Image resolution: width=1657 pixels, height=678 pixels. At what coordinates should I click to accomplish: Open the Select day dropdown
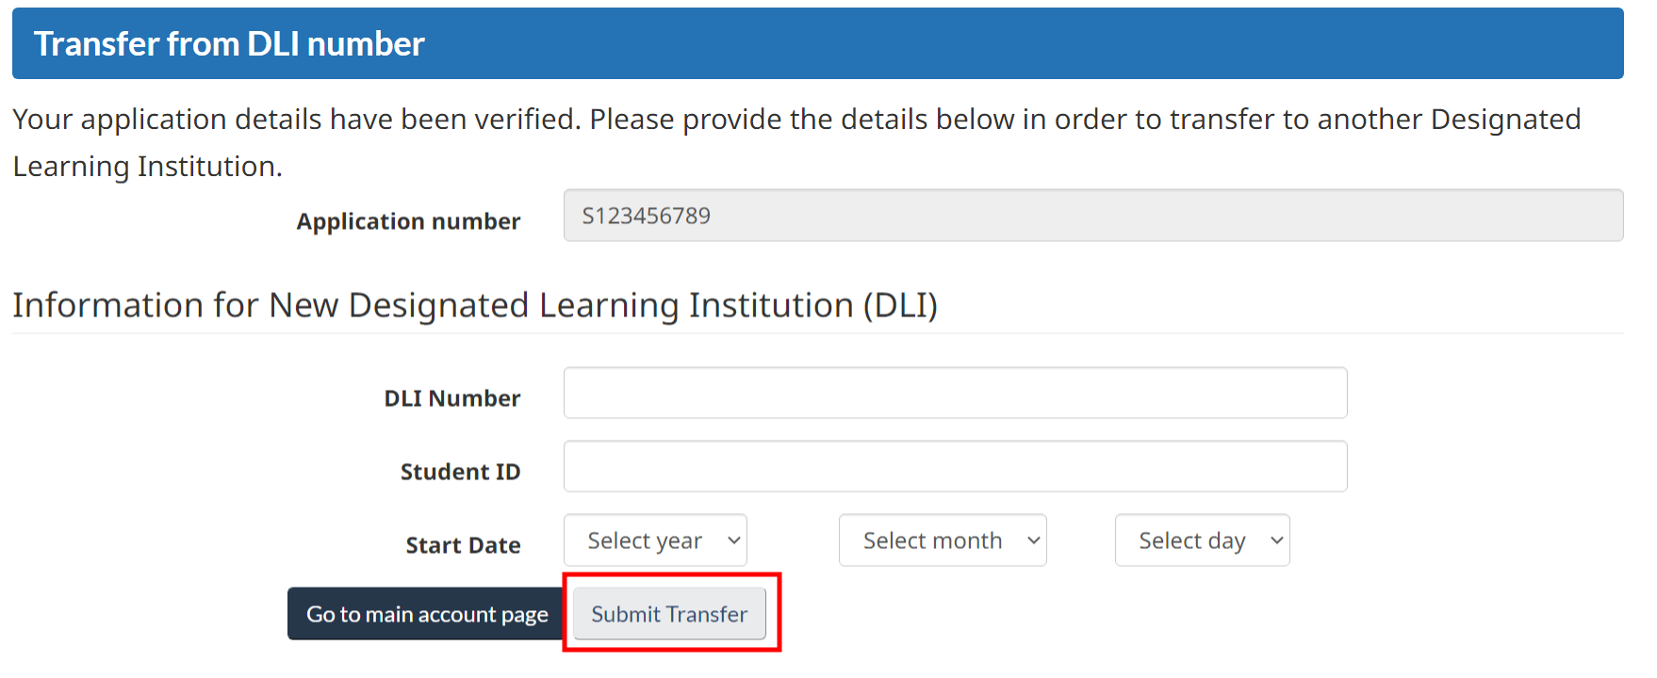[x=1202, y=541]
